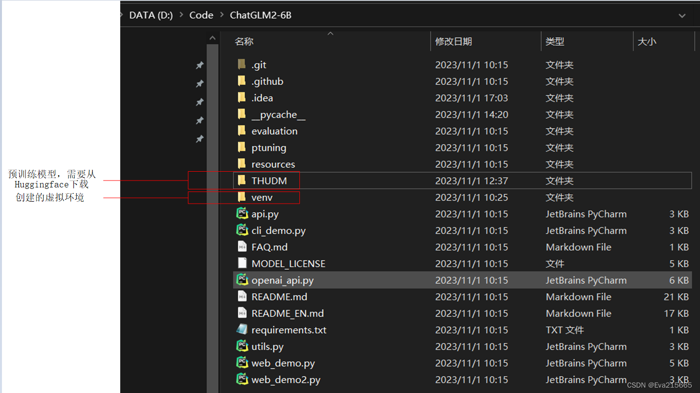Click the 6 KB size value
The width and height of the screenshot is (700, 393).
pos(679,280)
